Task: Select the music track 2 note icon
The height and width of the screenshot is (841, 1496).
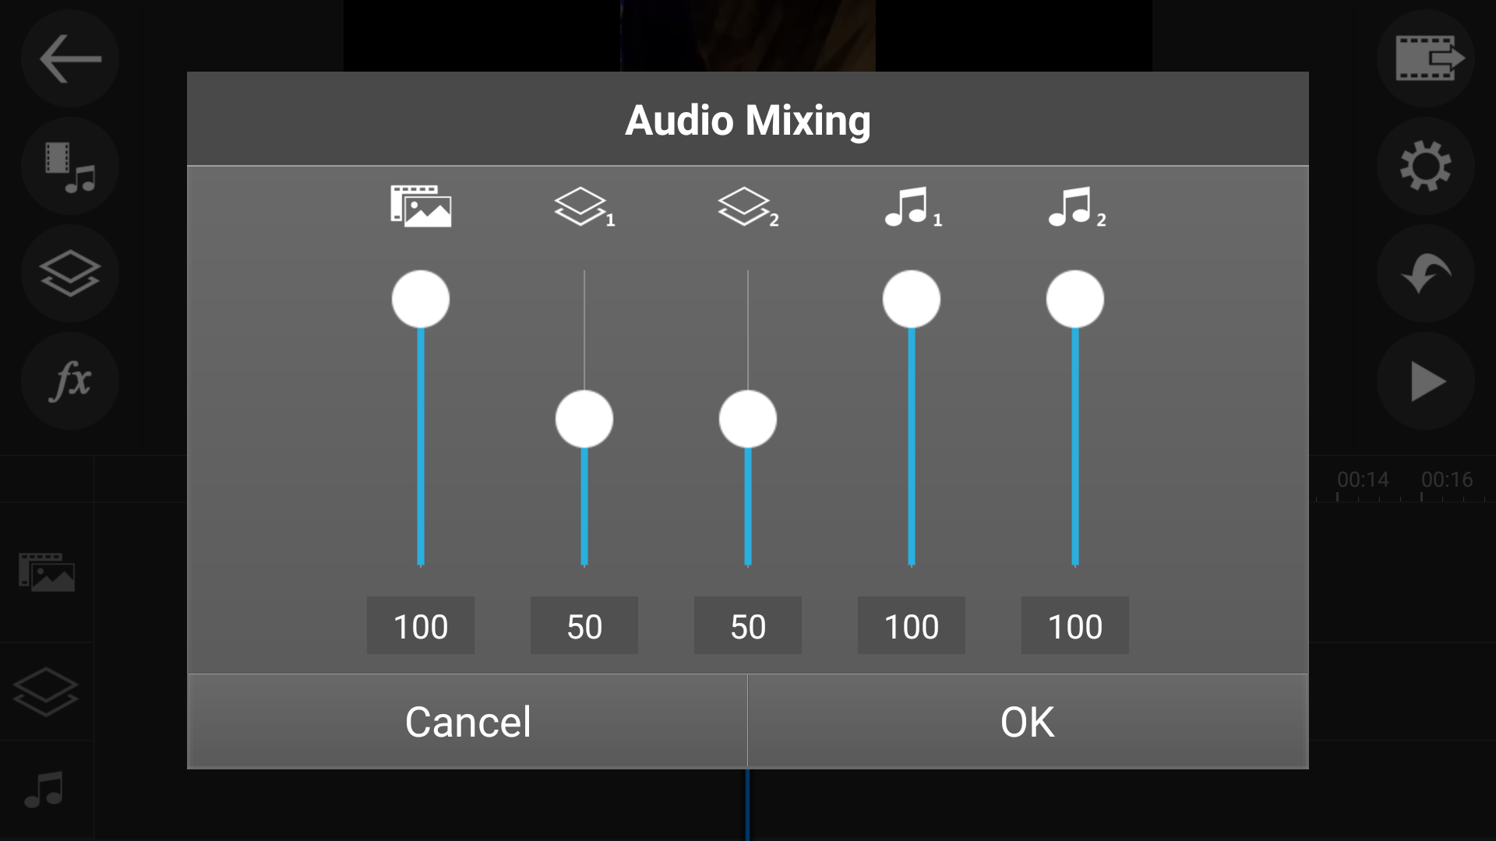Action: tap(1074, 205)
